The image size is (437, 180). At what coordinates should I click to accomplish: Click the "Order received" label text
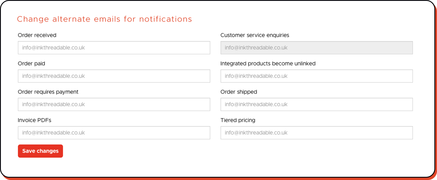pyautogui.click(x=37, y=35)
